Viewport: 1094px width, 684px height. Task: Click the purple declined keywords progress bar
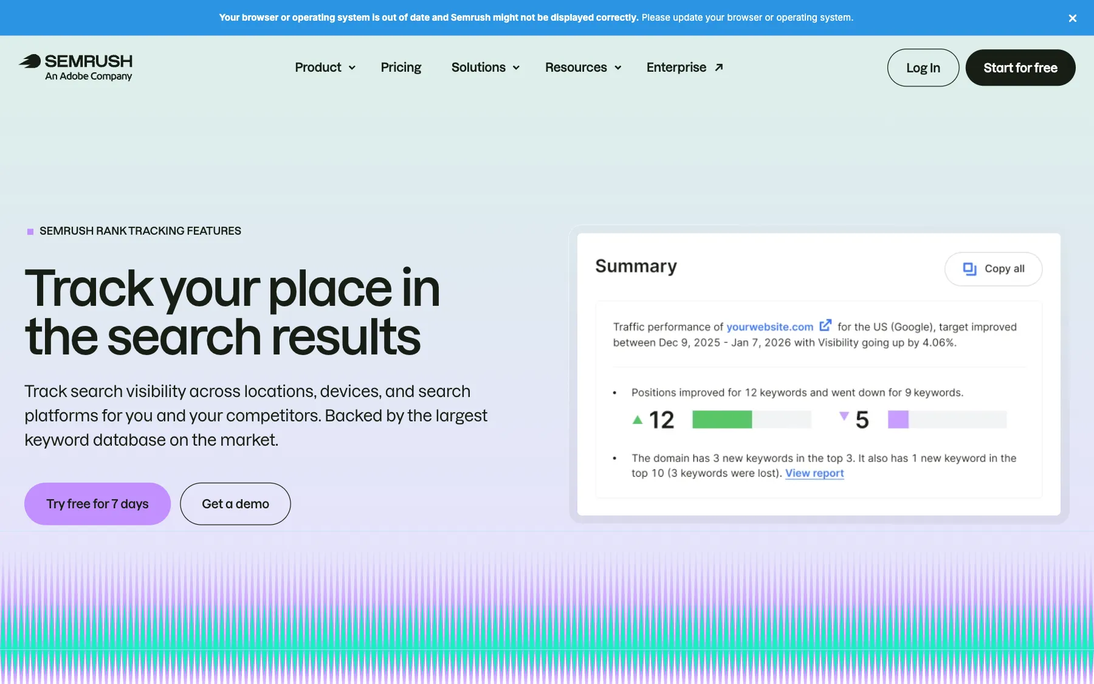(x=947, y=420)
